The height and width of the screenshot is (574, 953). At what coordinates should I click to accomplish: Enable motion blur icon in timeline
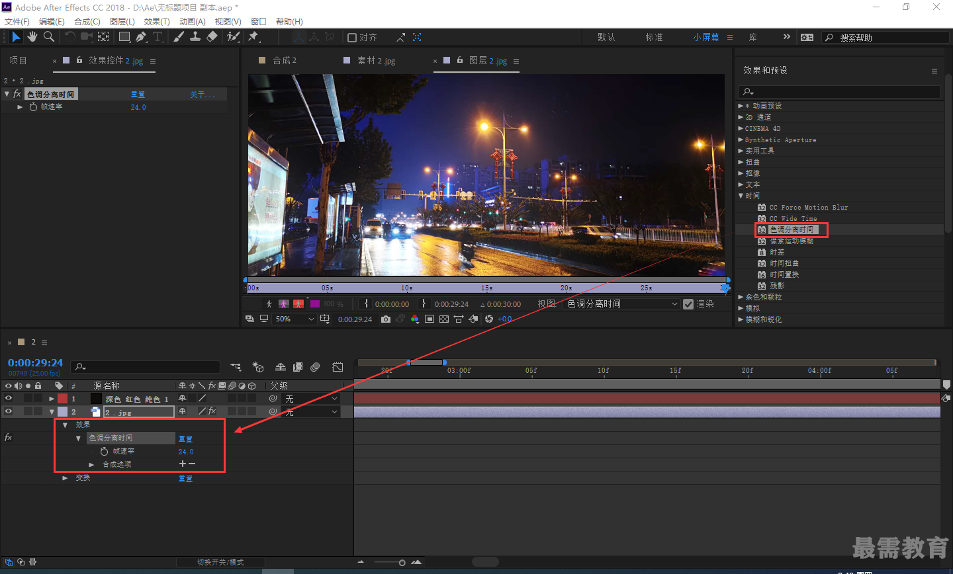(x=315, y=367)
